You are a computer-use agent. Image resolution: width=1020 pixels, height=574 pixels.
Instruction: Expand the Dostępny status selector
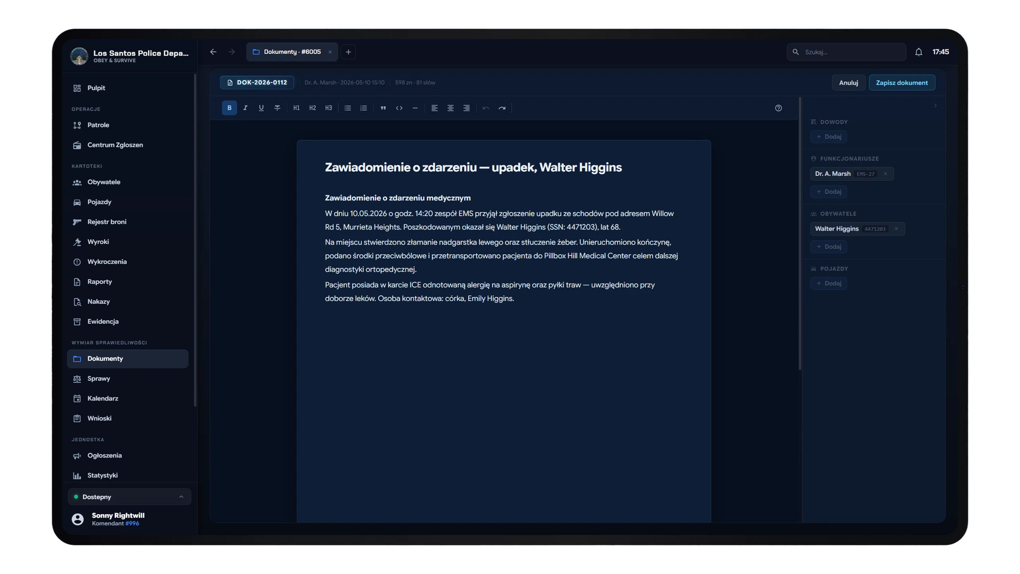[x=129, y=497]
